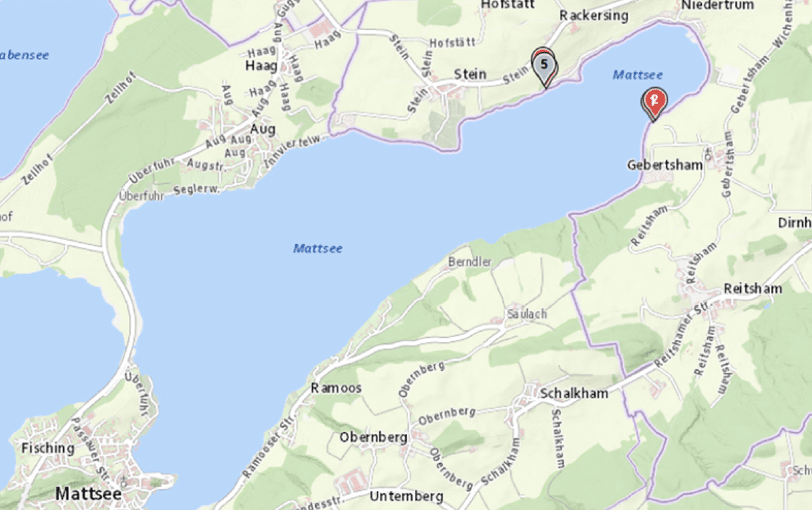The image size is (812, 510).
Task: Click the Fisching place label
Action: (x=48, y=448)
